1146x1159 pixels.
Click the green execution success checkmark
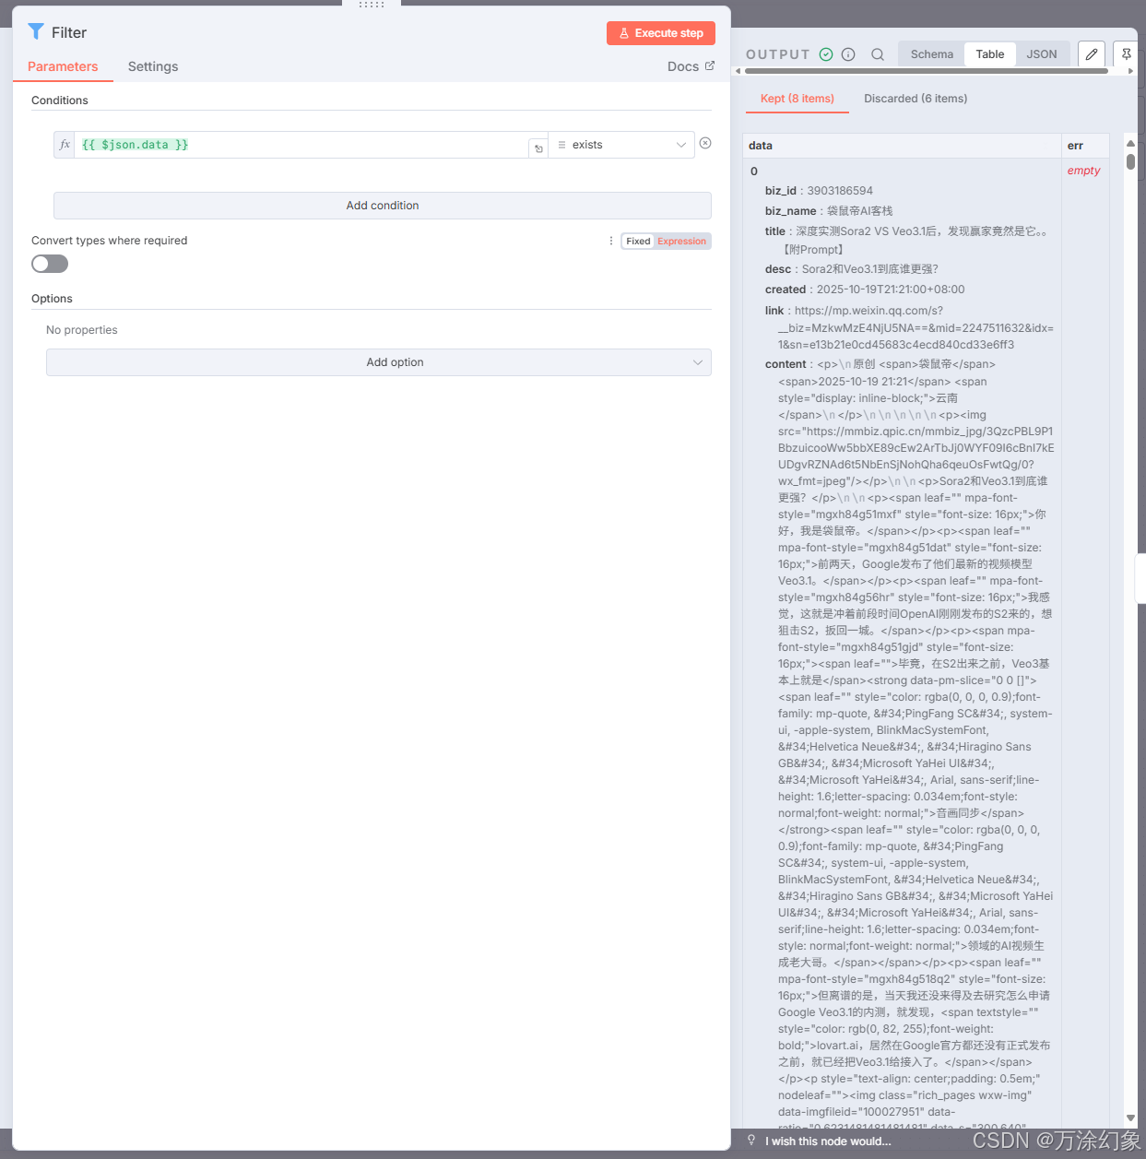(826, 54)
